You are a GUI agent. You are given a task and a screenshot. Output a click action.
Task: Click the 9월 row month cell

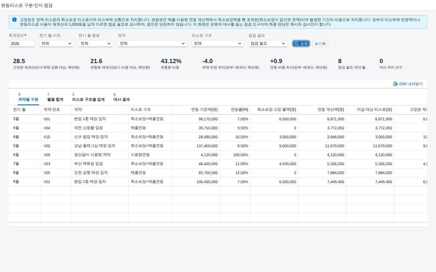25,182
